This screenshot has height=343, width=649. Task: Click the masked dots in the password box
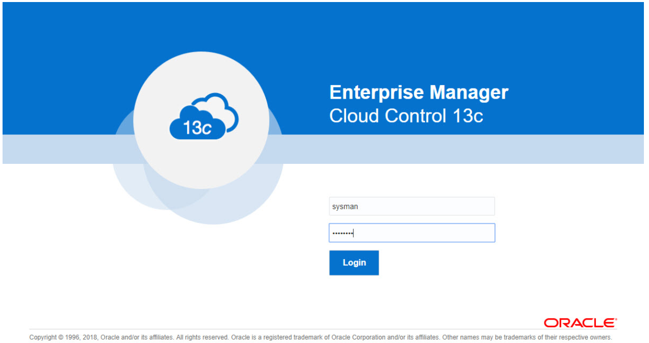click(x=342, y=233)
